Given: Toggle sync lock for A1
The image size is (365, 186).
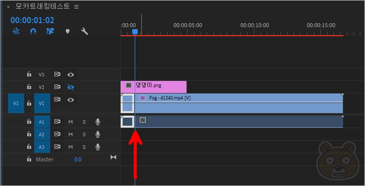Looking at the screenshot, I should 57,122.
